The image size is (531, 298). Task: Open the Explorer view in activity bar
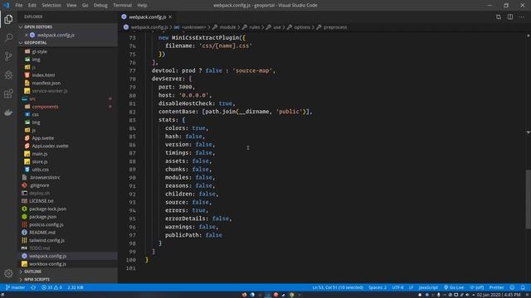coord(8,19)
